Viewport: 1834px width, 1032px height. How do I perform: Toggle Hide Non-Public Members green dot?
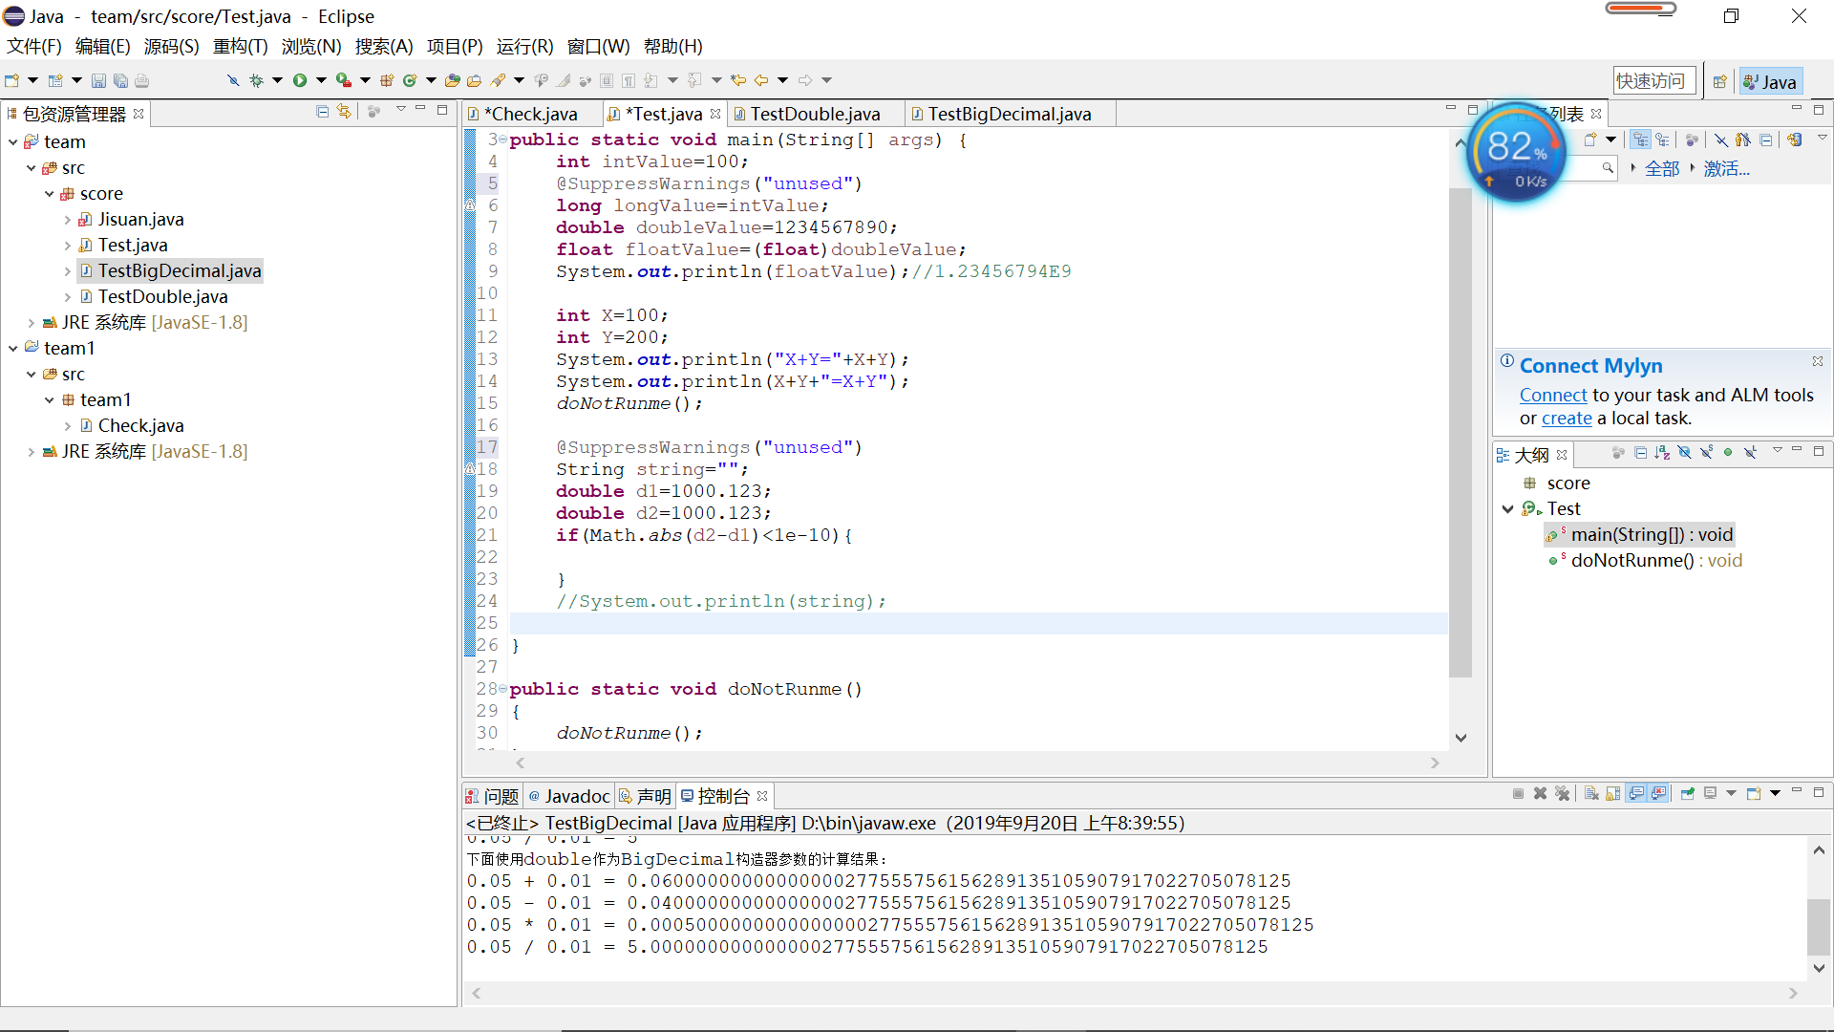[x=1728, y=453]
